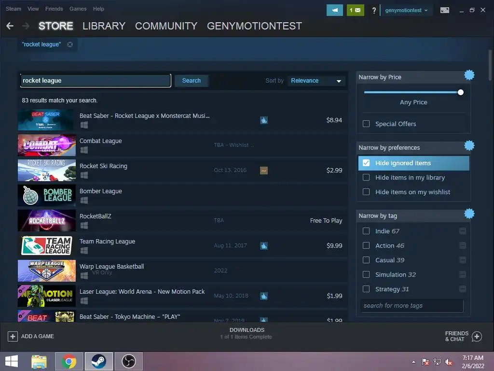The width and height of the screenshot is (494, 371).
Task: Switch to the COMMUNITY tab
Action: [x=166, y=26]
